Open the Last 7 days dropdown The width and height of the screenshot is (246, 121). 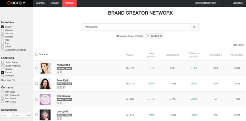click(239, 45)
